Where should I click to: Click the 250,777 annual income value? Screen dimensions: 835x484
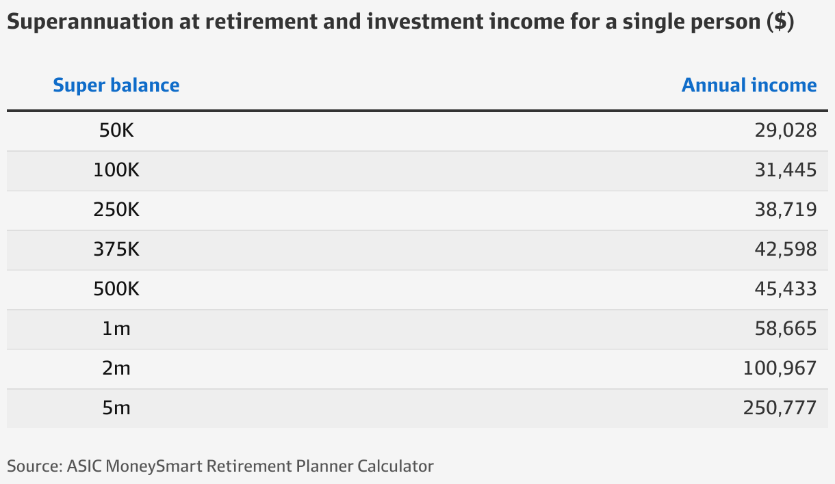tap(780, 408)
